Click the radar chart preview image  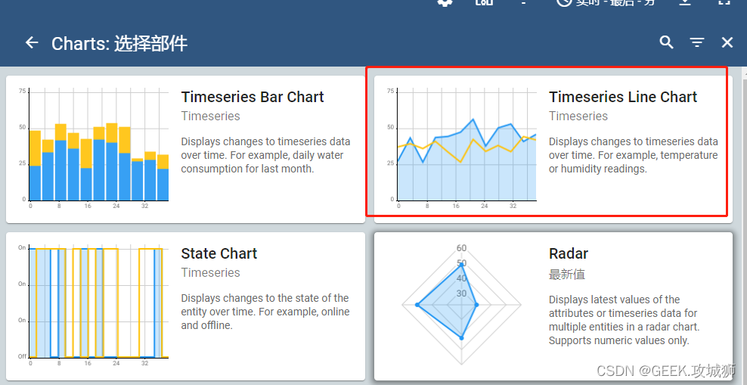click(x=461, y=305)
